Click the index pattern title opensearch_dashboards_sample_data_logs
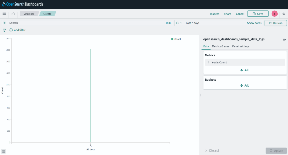The height and width of the screenshot is (155, 288). pos(234,39)
